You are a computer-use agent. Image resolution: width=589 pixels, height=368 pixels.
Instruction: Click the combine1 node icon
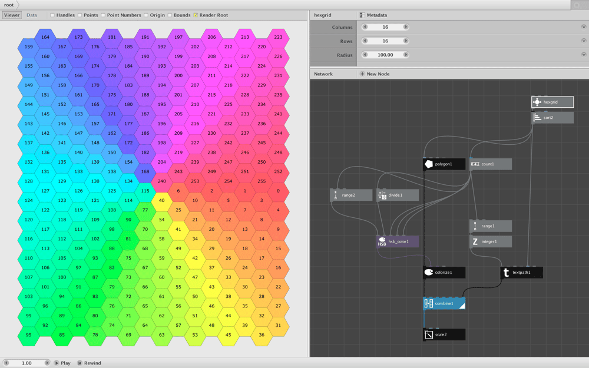(429, 304)
